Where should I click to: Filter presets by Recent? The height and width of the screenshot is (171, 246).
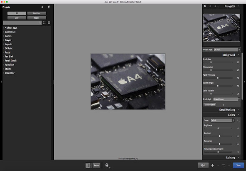point(37,18)
